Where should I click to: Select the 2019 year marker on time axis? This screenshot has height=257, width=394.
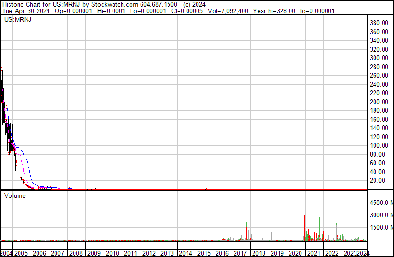277,253
